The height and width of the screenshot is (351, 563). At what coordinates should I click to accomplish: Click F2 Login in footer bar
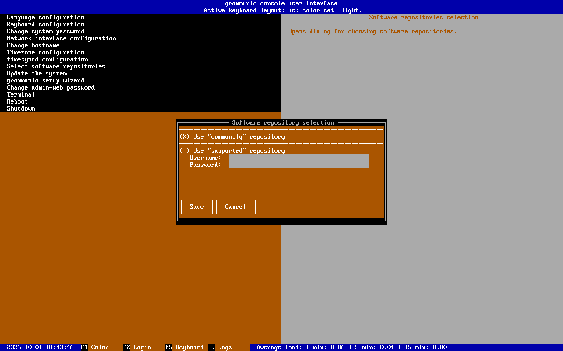click(x=137, y=347)
